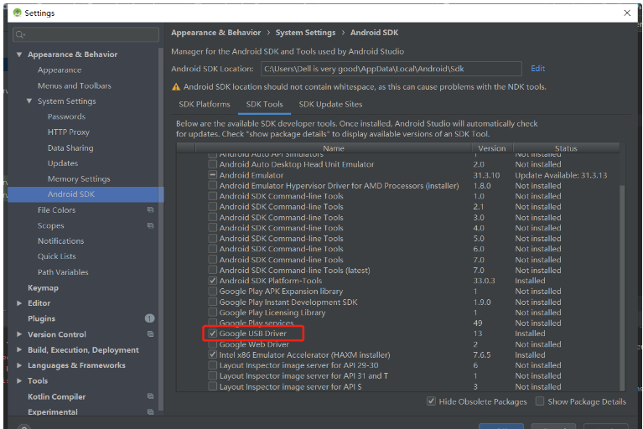Viewport: 643px width, 429px height.
Task: Check Android SDK Command-line Tools (latest)
Action: [212, 270]
